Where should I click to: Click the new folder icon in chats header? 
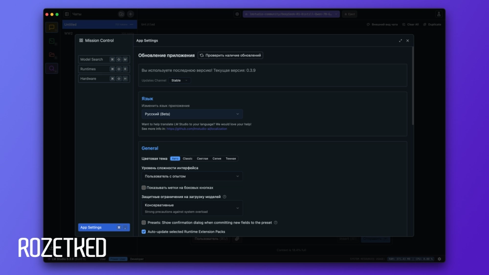click(121, 14)
